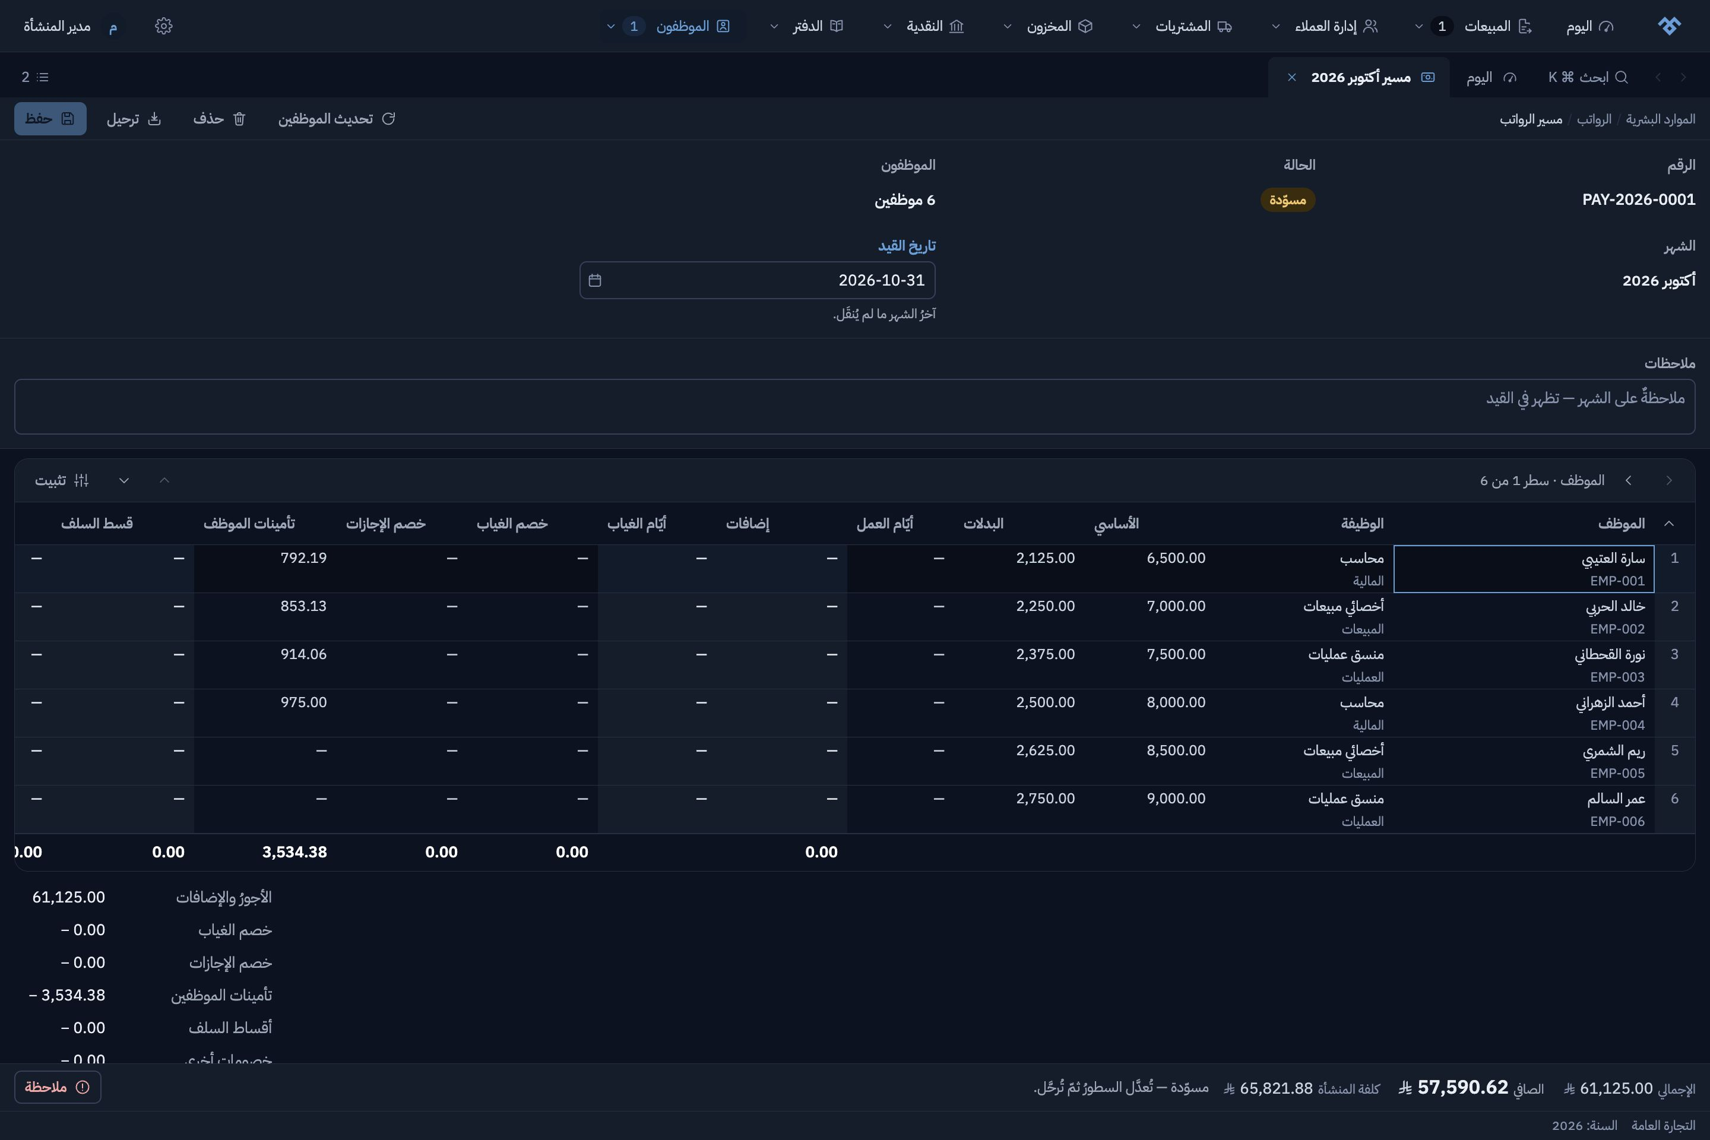This screenshot has height=1140, width=1710.
Task: Sort by الموظف column chevron
Action: pyautogui.click(x=1669, y=524)
